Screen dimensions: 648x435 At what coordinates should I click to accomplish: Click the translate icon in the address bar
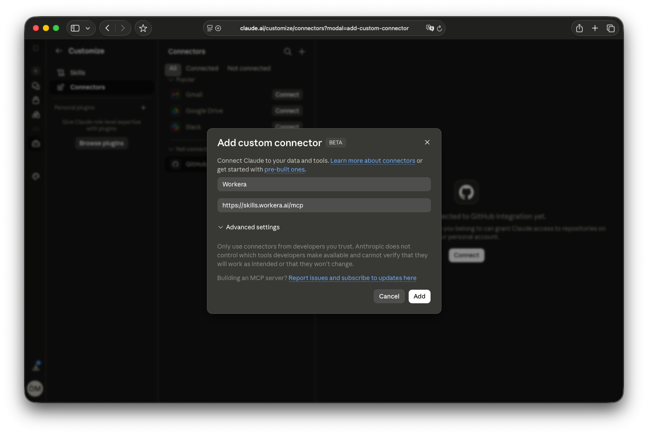(430, 28)
